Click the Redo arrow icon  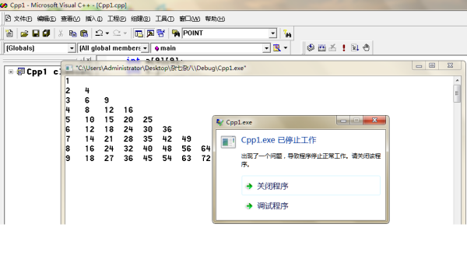pyautogui.click(x=117, y=33)
